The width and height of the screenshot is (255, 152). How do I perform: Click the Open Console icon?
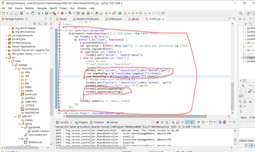pyautogui.click(x=211, y=122)
